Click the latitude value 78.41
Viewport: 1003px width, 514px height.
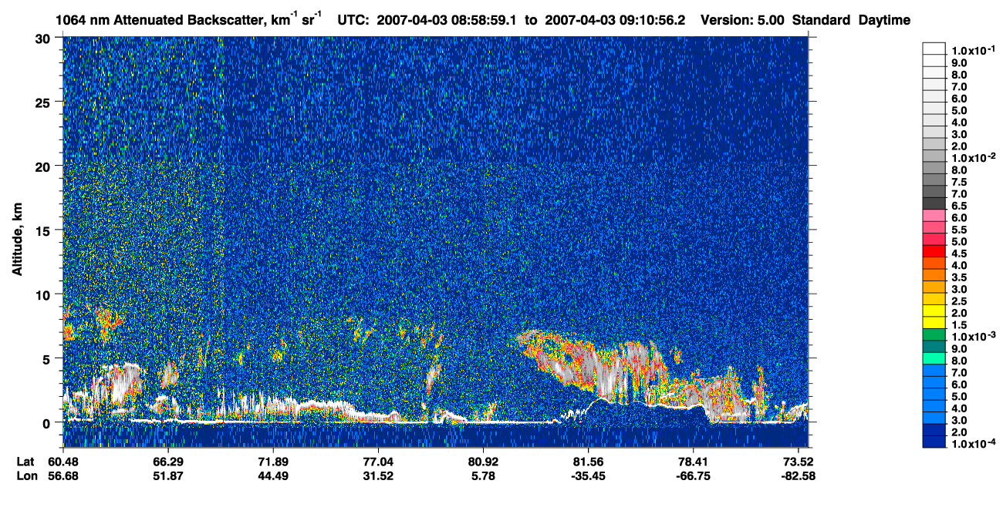pos(694,461)
